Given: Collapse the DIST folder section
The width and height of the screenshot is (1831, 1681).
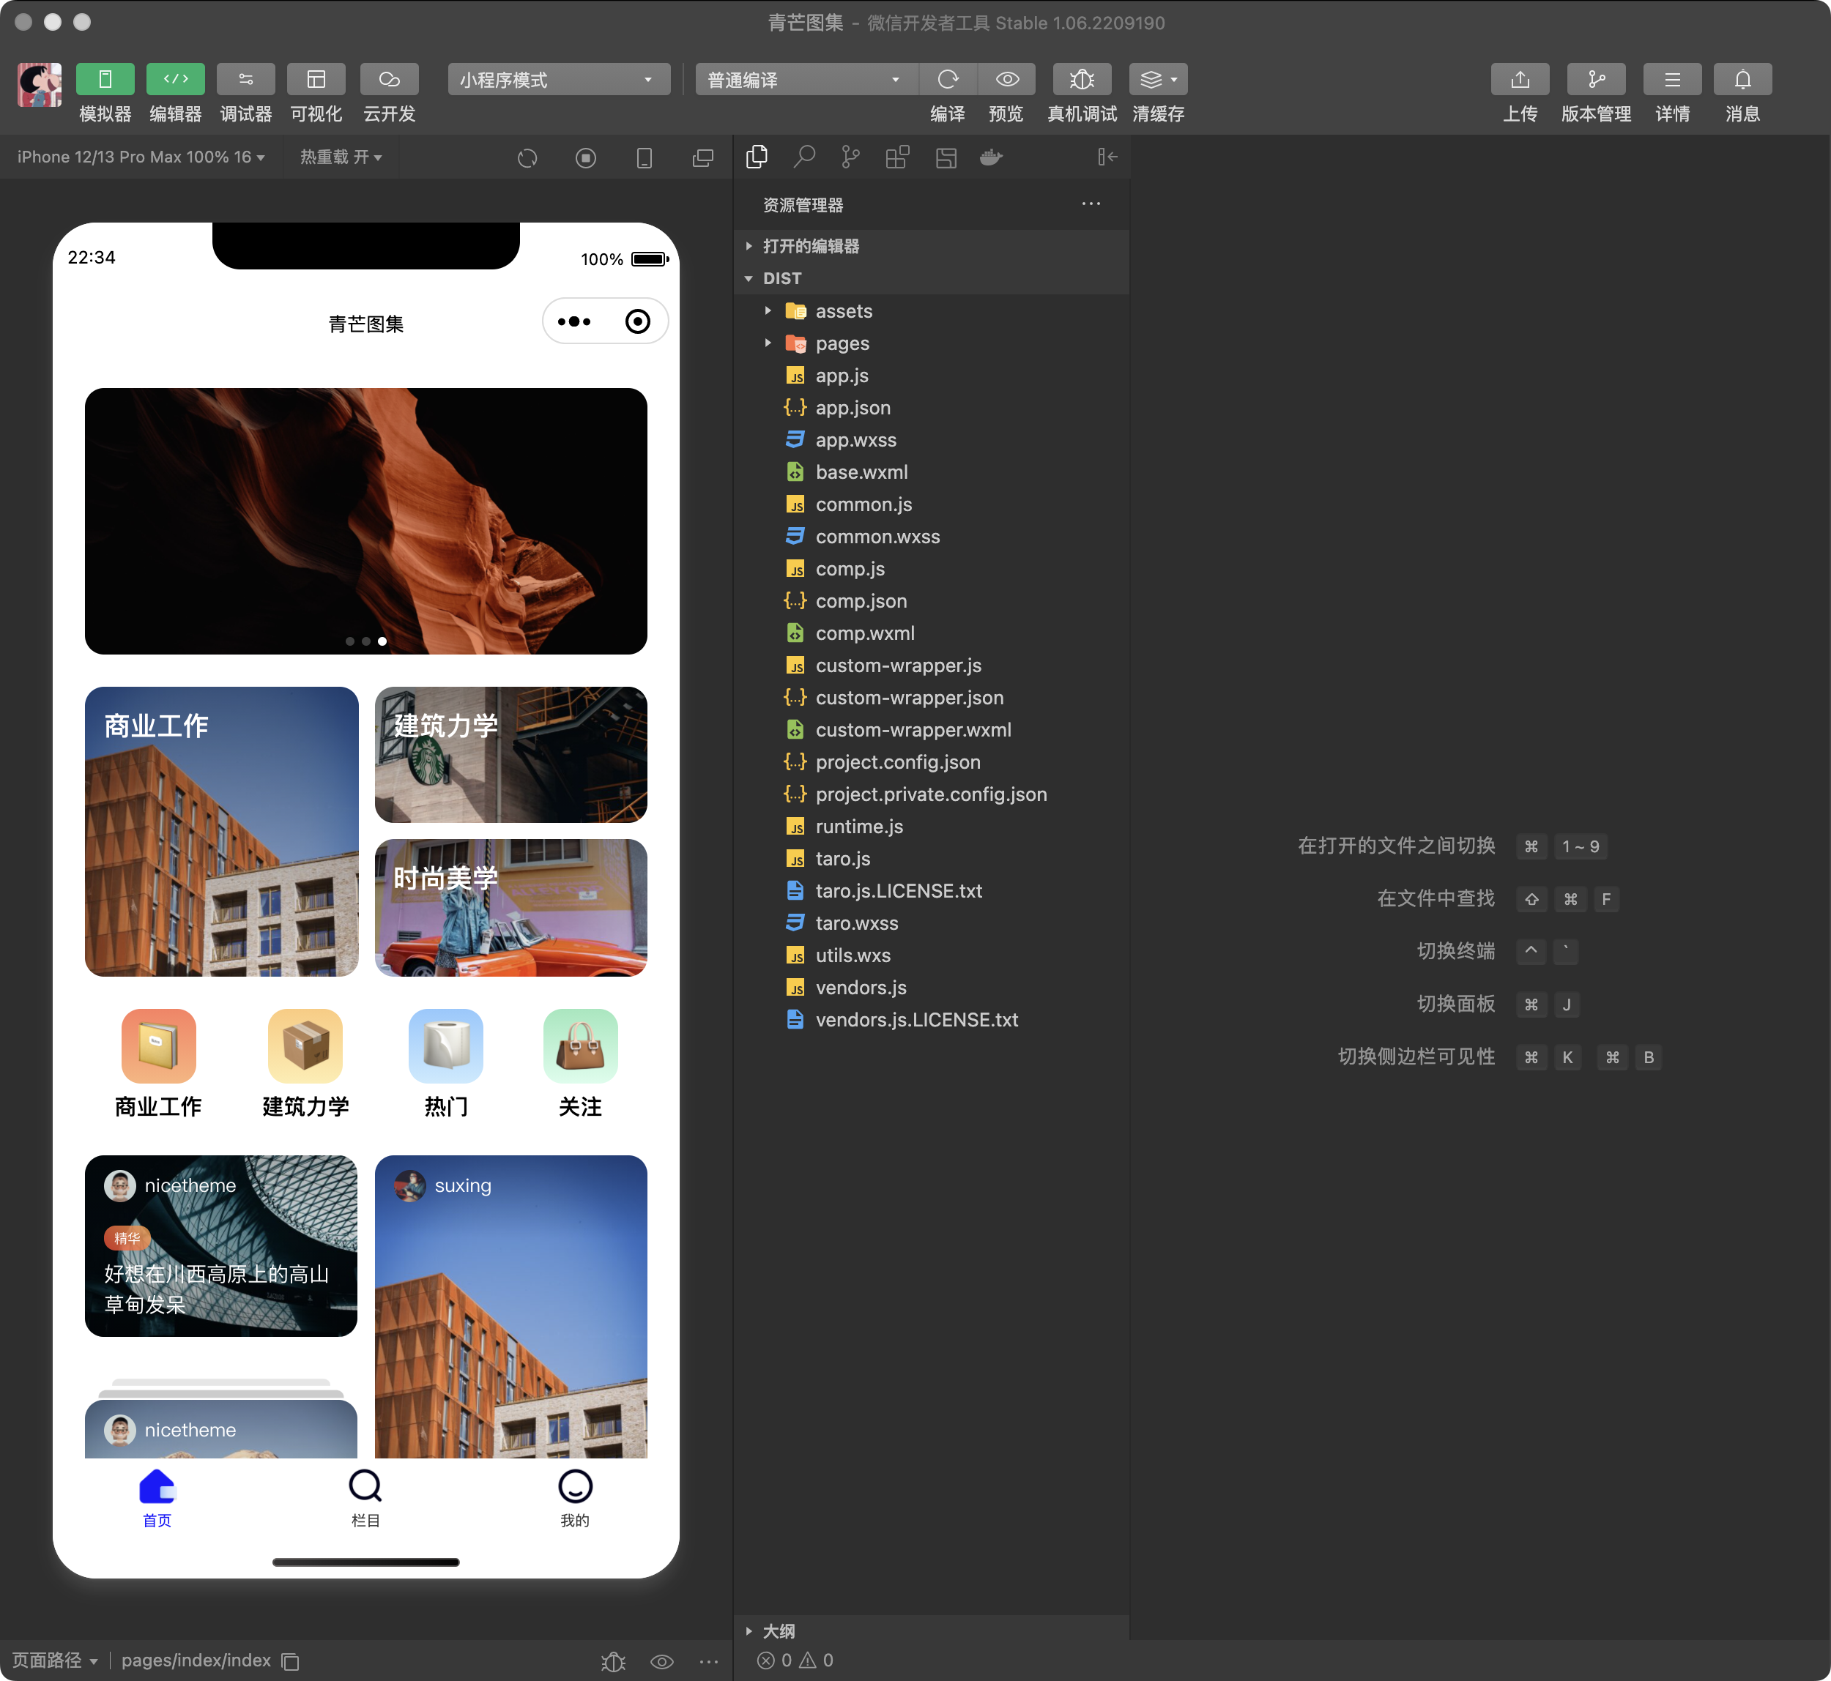Looking at the screenshot, I should (x=931, y=278).
